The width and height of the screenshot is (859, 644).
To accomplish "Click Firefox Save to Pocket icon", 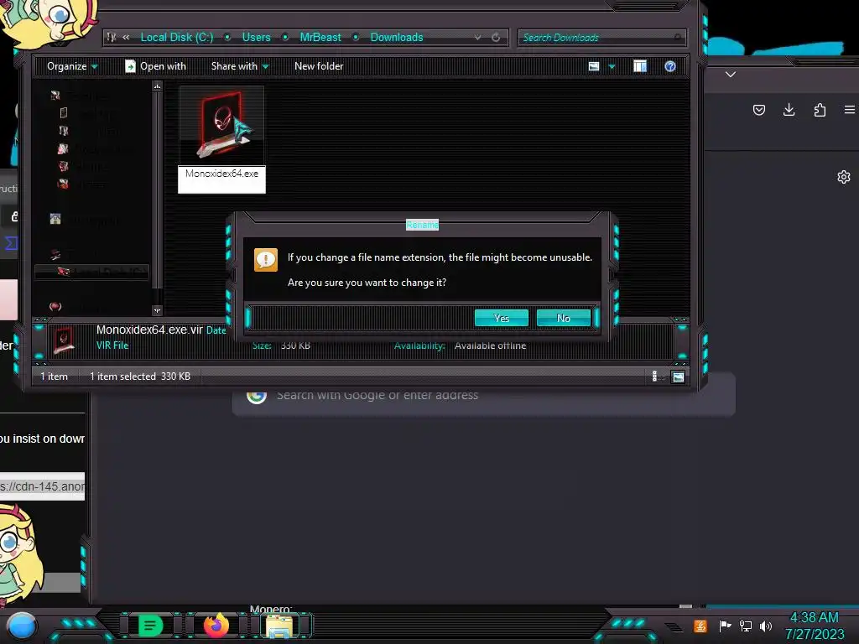I will point(758,110).
